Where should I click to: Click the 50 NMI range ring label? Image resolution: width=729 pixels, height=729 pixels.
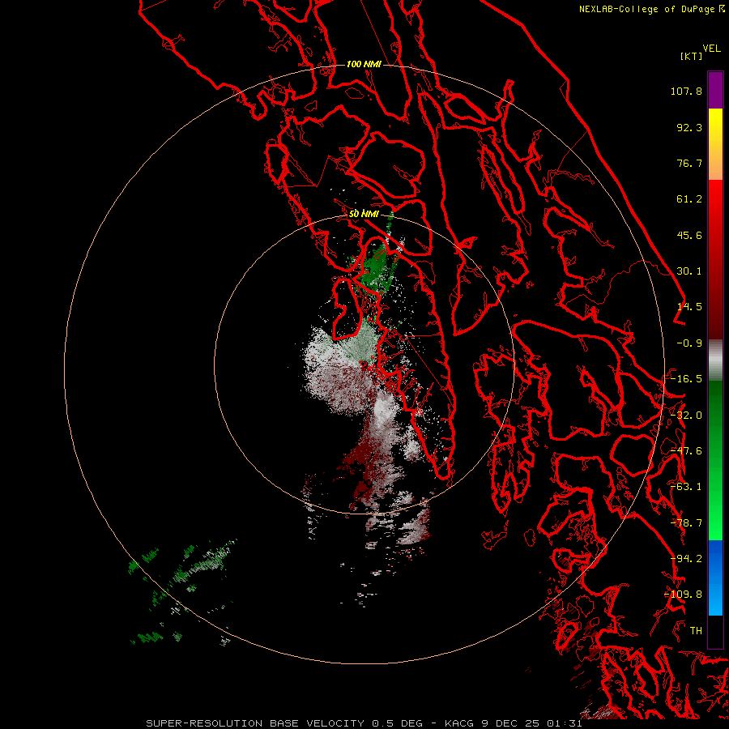click(364, 214)
